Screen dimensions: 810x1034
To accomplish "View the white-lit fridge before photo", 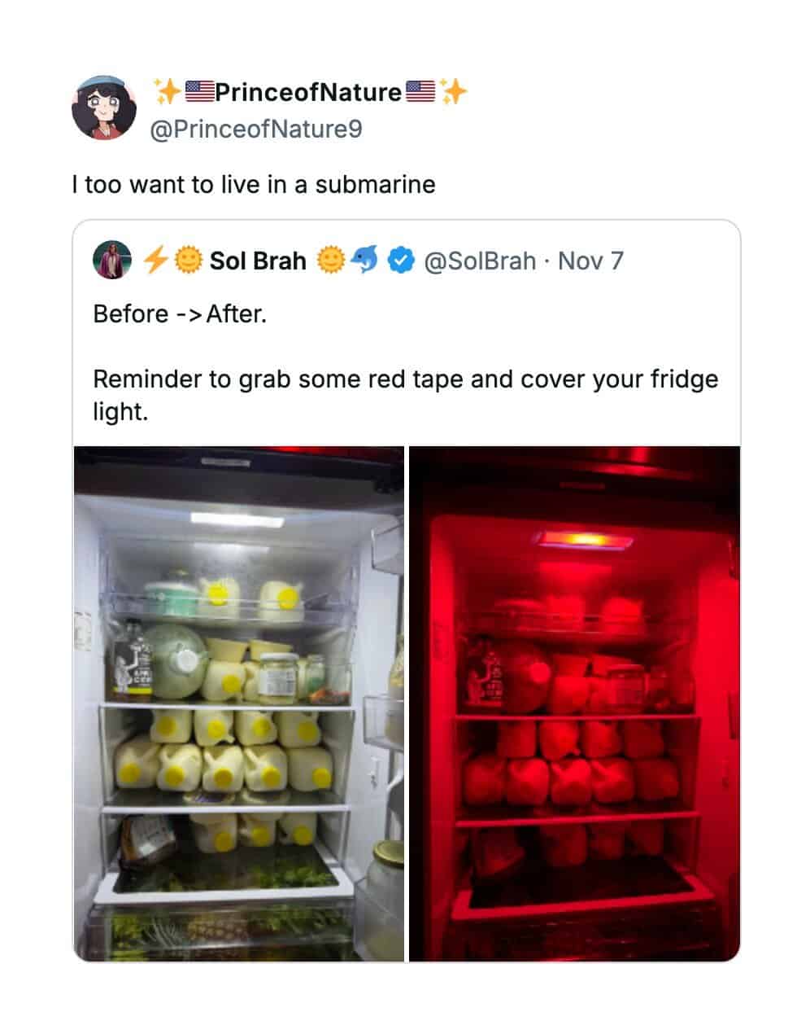I will (239, 703).
